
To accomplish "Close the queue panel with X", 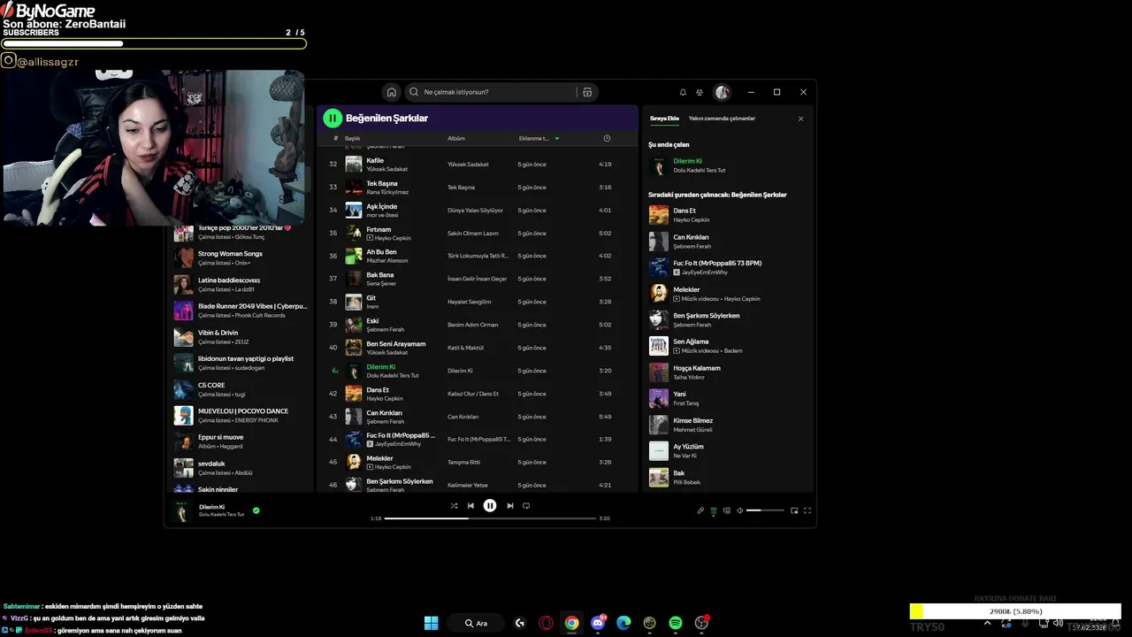I will (x=801, y=119).
